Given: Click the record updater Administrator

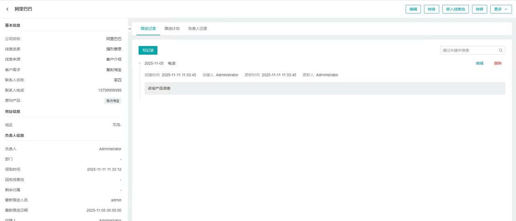Looking at the screenshot, I should pos(327,75).
